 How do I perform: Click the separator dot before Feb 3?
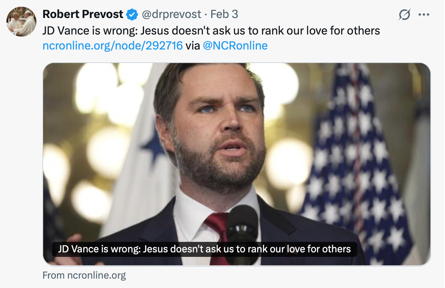[x=206, y=15]
